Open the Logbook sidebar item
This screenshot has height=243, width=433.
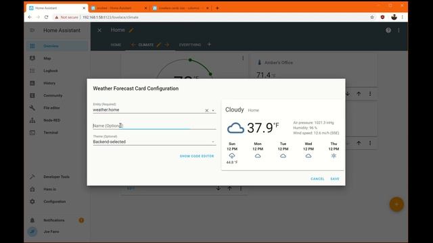[x=57, y=71]
